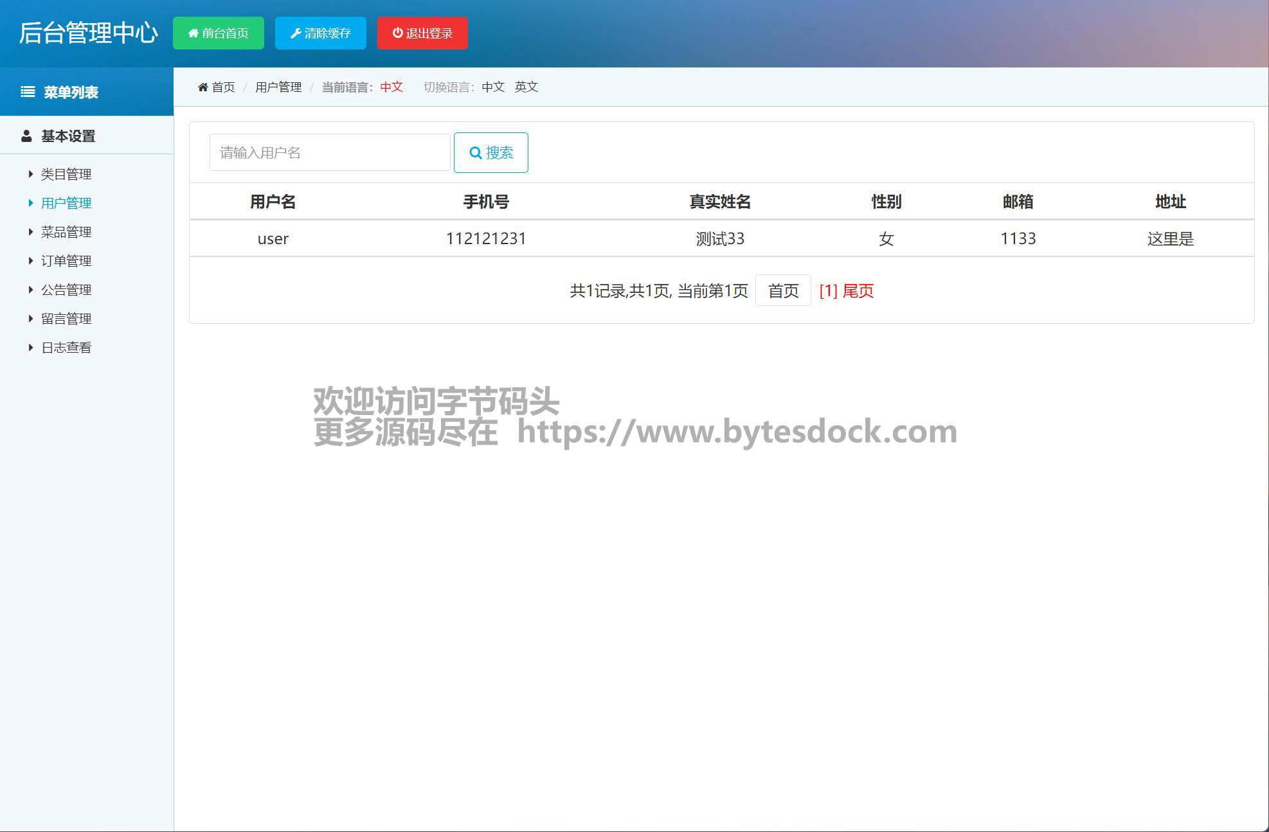
Task: Open the 日志查看 menu item
Action: pyautogui.click(x=66, y=348)
